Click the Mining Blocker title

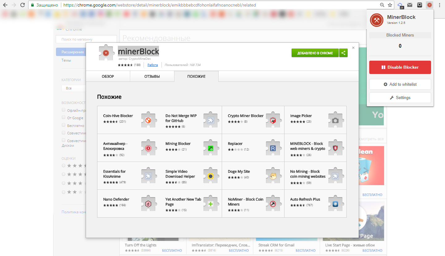click(x=178, y=144)
